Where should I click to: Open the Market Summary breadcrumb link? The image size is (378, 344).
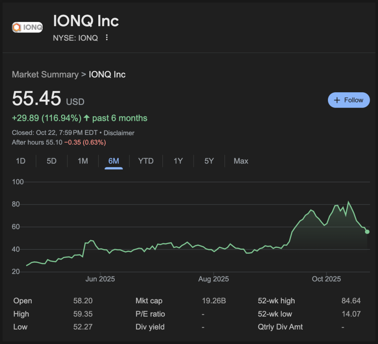pyautogui.click(x=45, y=75)
